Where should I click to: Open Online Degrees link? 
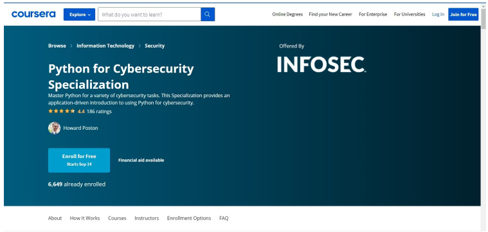[287, 14]
